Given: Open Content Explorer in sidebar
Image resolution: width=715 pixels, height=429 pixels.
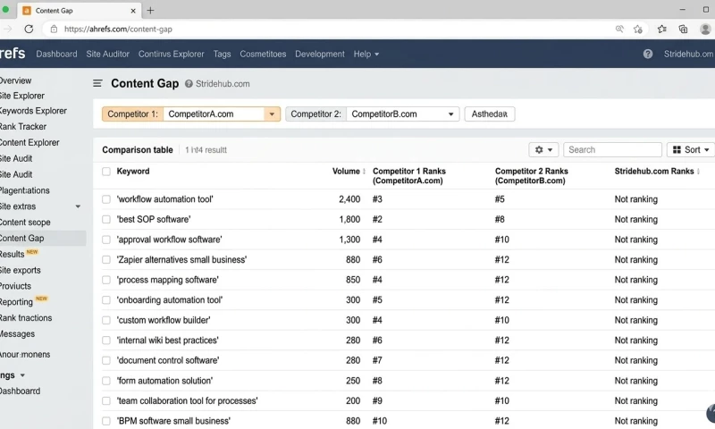Looking at the screenshot, I should (x=29, y=143).
